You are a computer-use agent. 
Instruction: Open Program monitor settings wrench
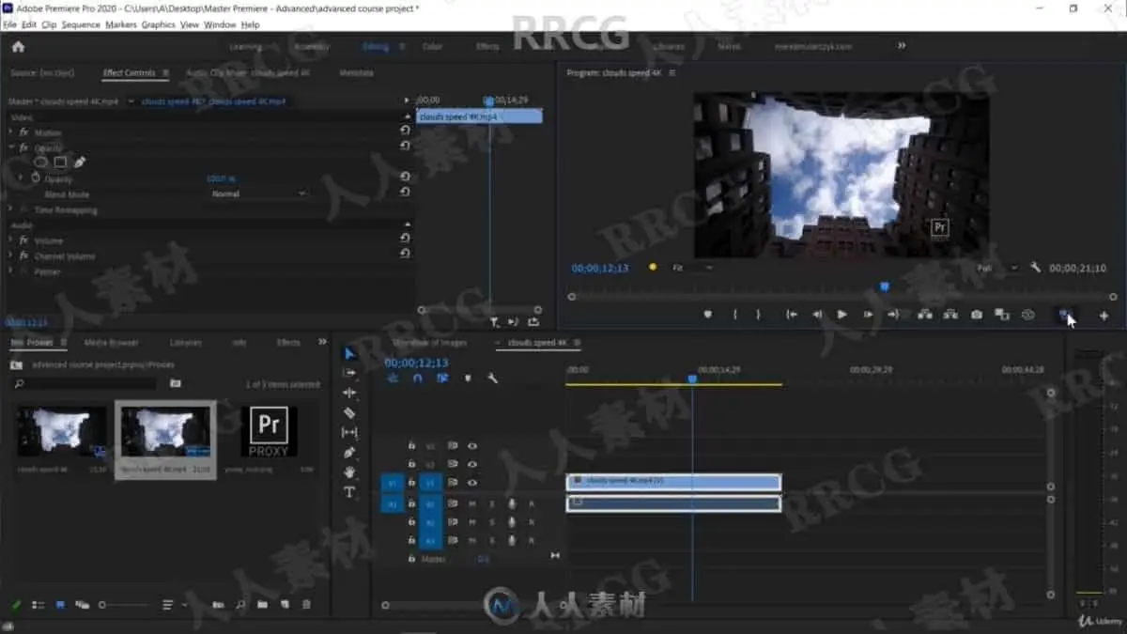(1035, 268)
